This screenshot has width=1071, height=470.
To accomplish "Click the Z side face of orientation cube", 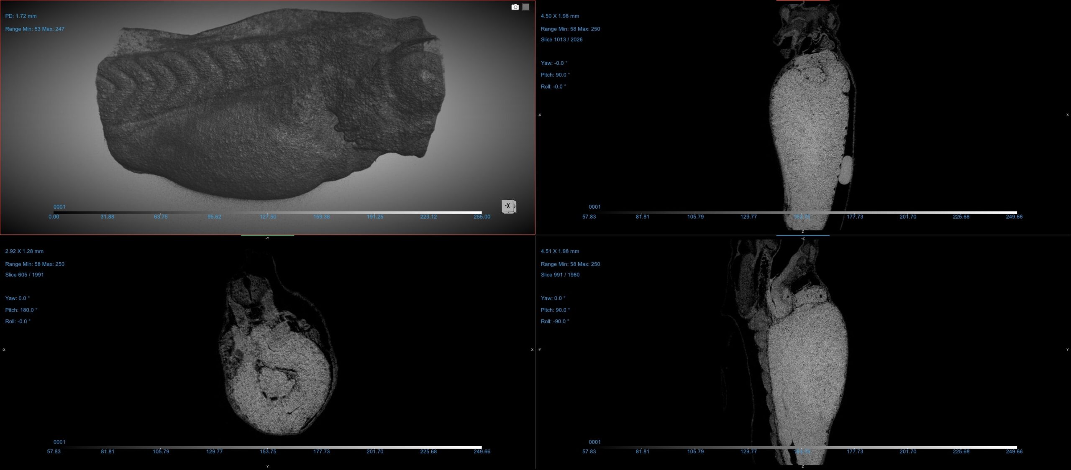I will click(515, 206).
